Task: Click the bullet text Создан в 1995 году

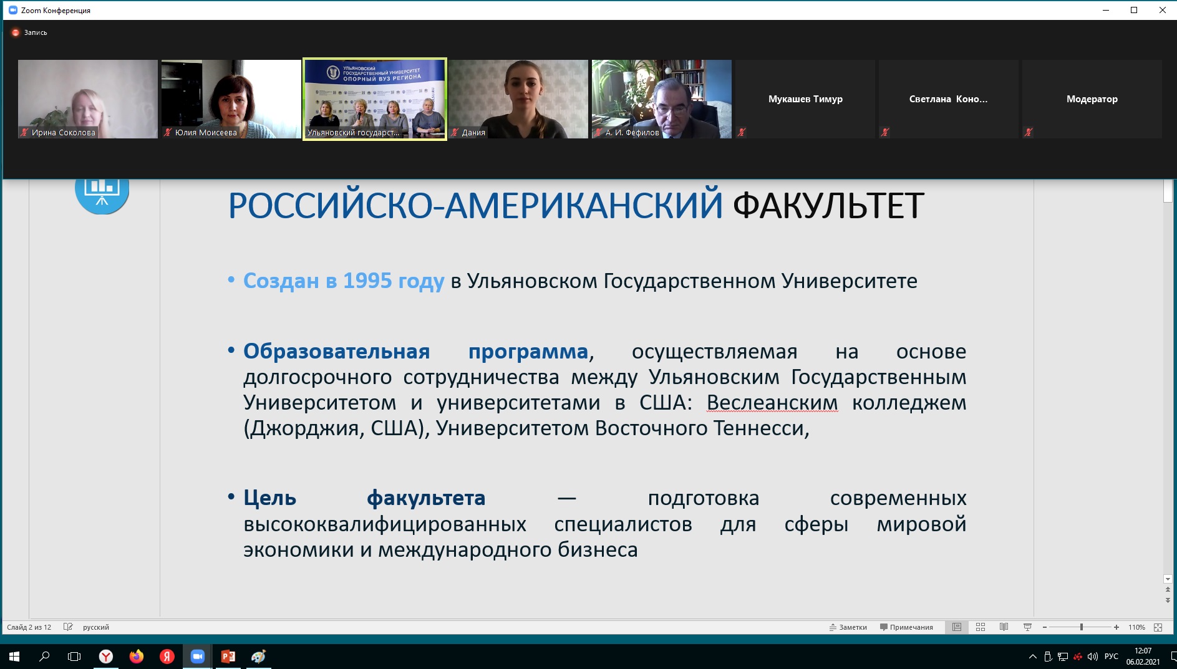Action: coord(344,281)
